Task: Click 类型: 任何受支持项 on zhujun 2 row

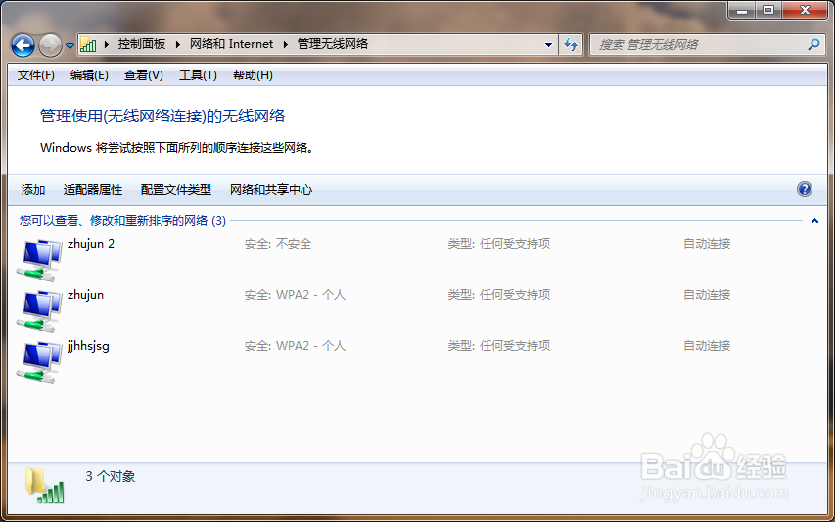Action: pos(499,244)
